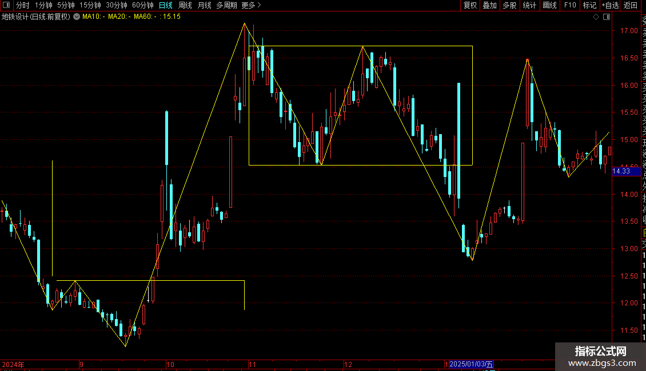Click the MA10 indicator label
646x371 pixels.
(x=94, y=17)
